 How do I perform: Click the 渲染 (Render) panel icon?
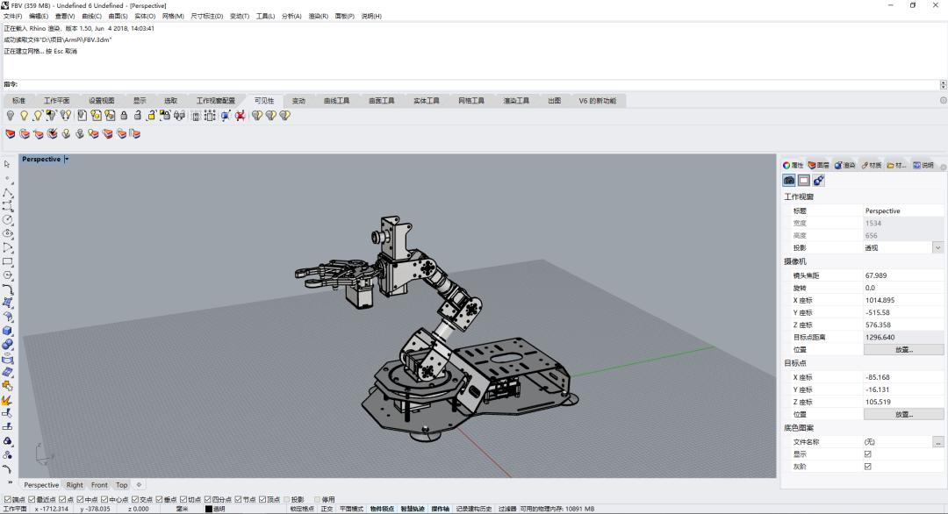click(838, 165)
